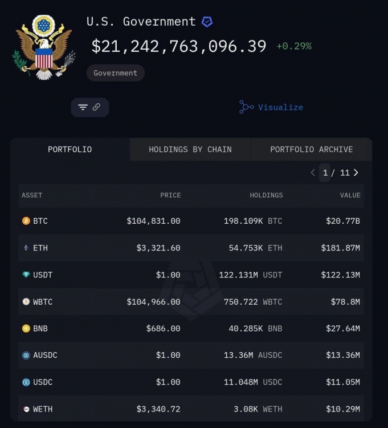Click the page number input field
Viewport: 388px width, 428px height.
coord(325,172)
